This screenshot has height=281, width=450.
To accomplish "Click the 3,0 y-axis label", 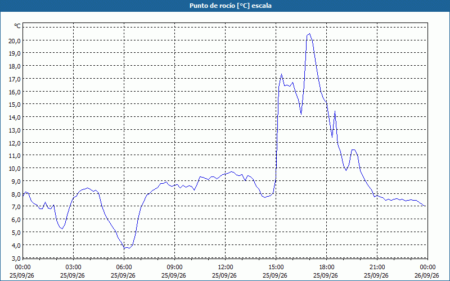I will click(x=16, y=258).
